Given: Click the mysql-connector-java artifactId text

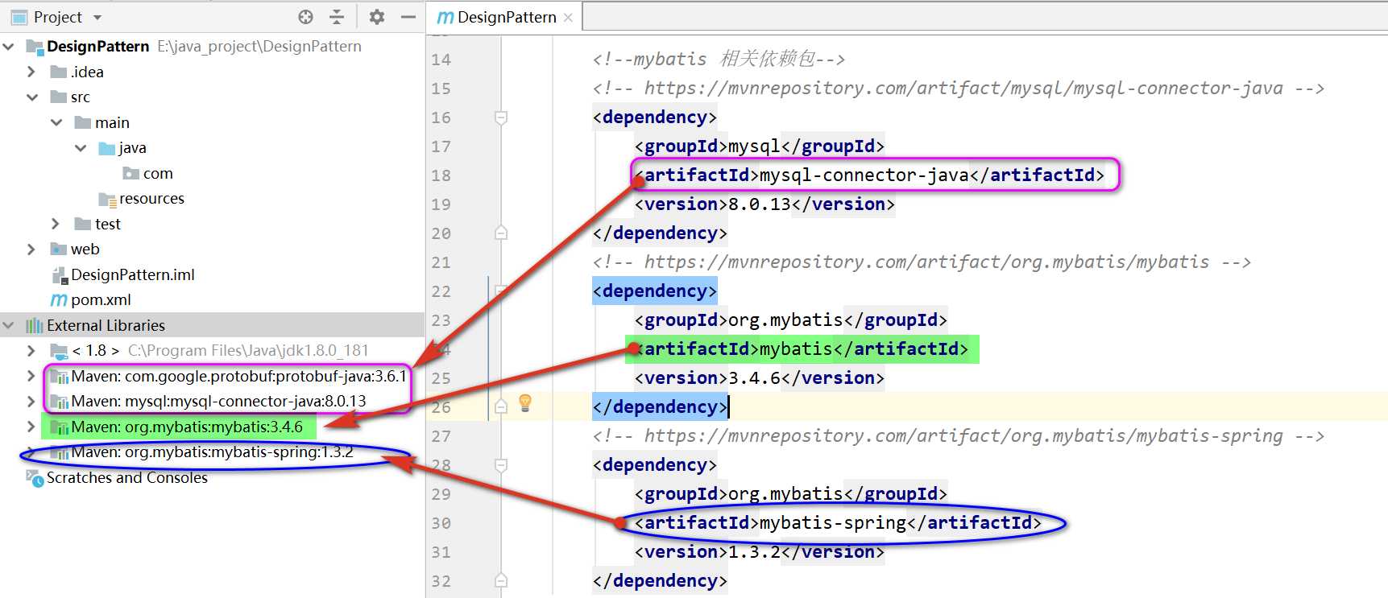Looking at the screenshot, I should [x=864, y=175].
